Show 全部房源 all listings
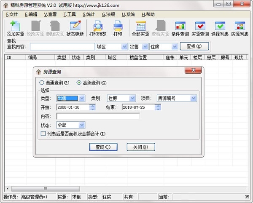The image size is (253, 203). coord(140,28)
